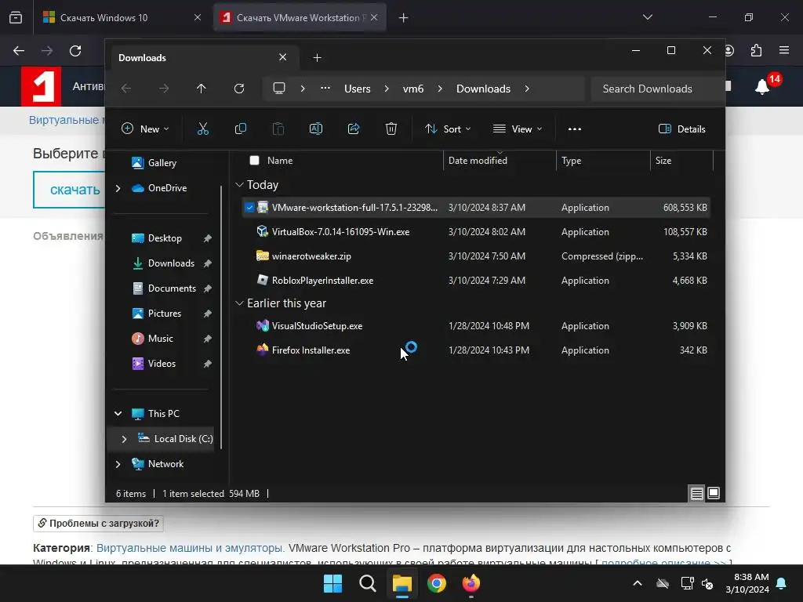Viewport: 803px width, 602px height.
Task: Click the Delete trash icon in Explorer toolbar
Action: coord(391,129)
